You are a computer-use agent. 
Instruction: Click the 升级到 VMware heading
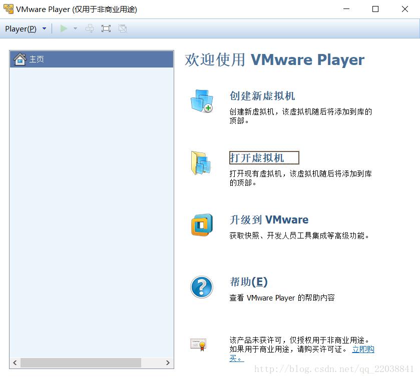(x=269, y=219)
